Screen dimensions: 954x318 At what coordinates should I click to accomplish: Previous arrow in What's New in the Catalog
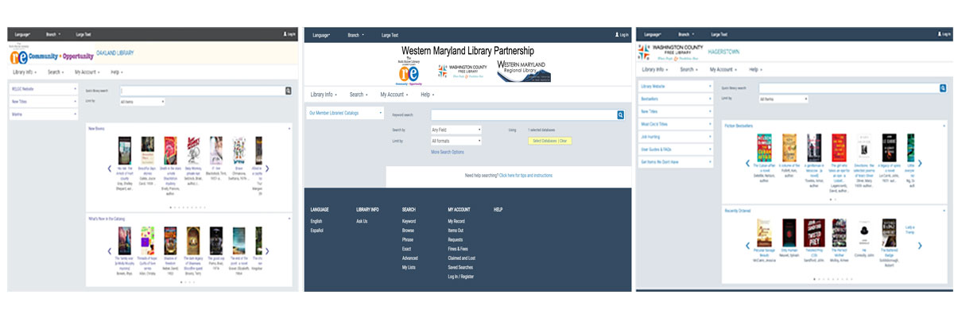tap(110, 251)
